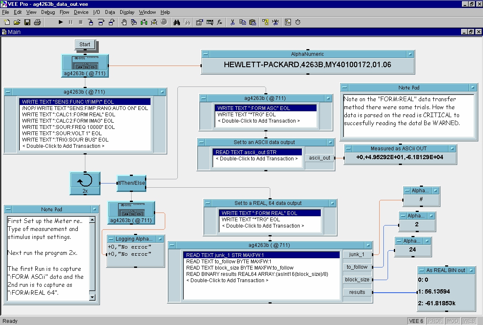
Task: Open the I/O menu
Action: point(96,12)
